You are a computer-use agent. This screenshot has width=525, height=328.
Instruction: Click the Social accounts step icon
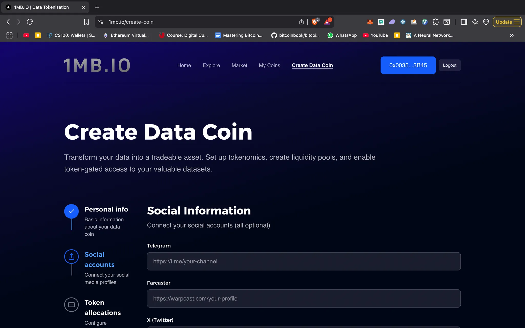point(71,257)
